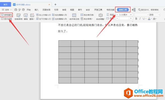Apply text highlight color
The width and height of the screenshot is (165, 100).
coord(154,19)
